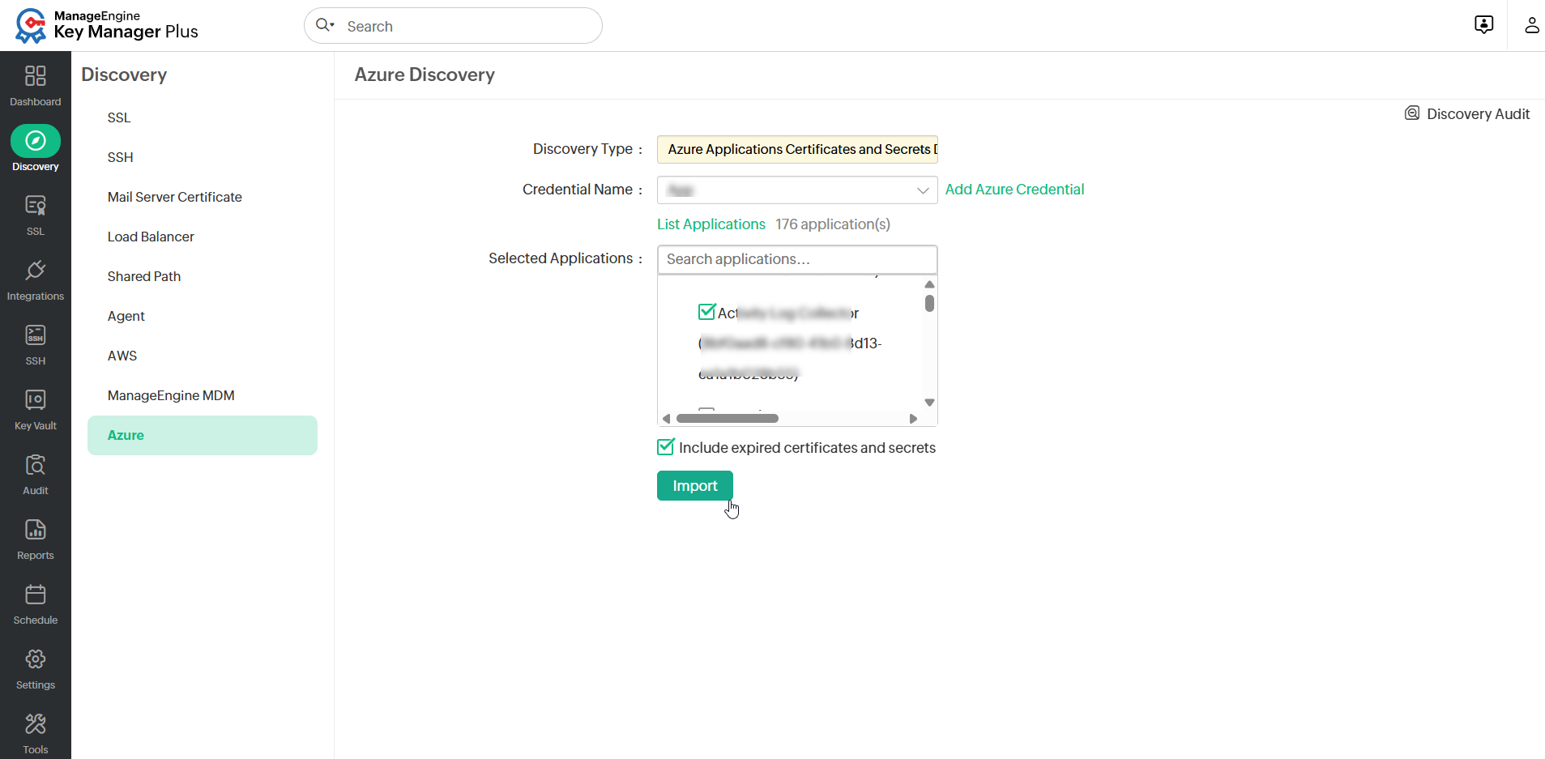Image resolution: width=1545 pixels, height=759 pixels.
Task: Toggle Include expired certificates and secrets
Action: click(x=666, y=447)
